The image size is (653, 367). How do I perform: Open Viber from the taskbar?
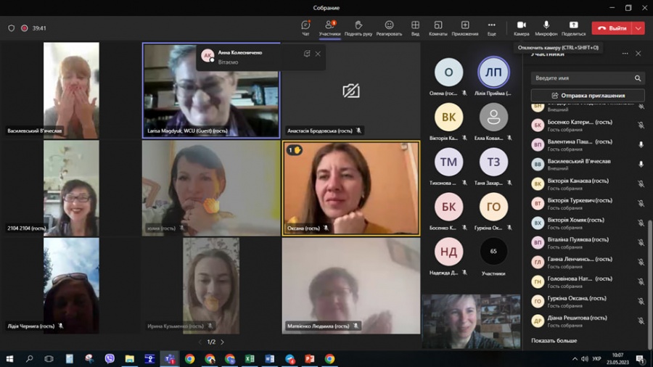(110, 359)
